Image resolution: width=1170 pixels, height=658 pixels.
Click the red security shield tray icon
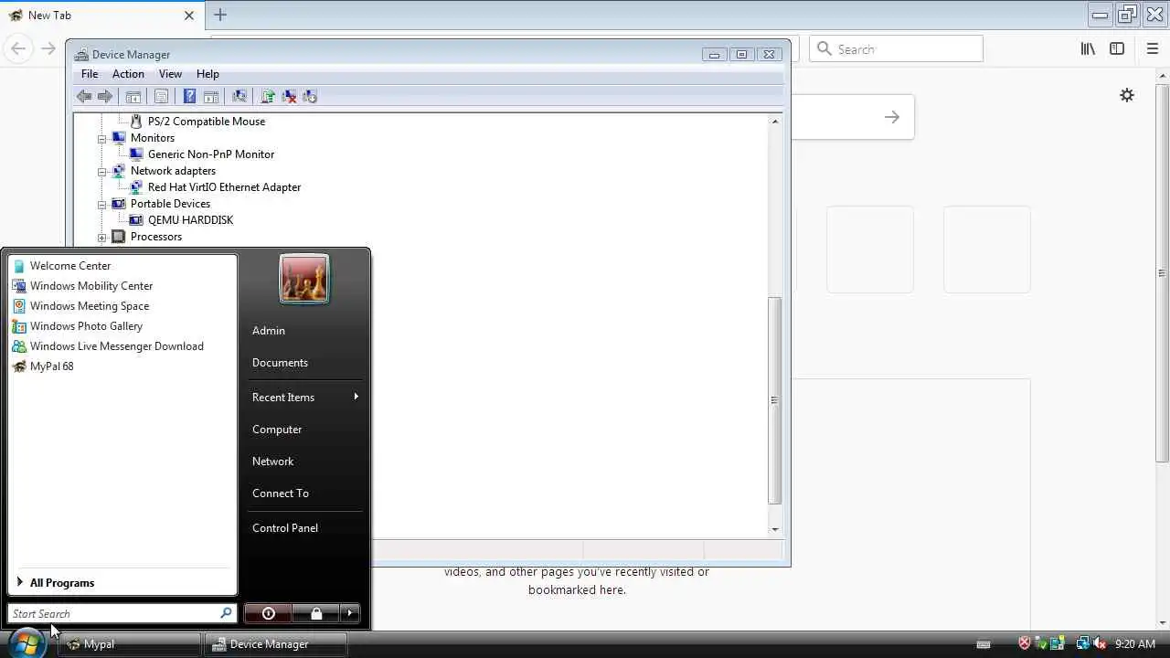coord(1025,644)
